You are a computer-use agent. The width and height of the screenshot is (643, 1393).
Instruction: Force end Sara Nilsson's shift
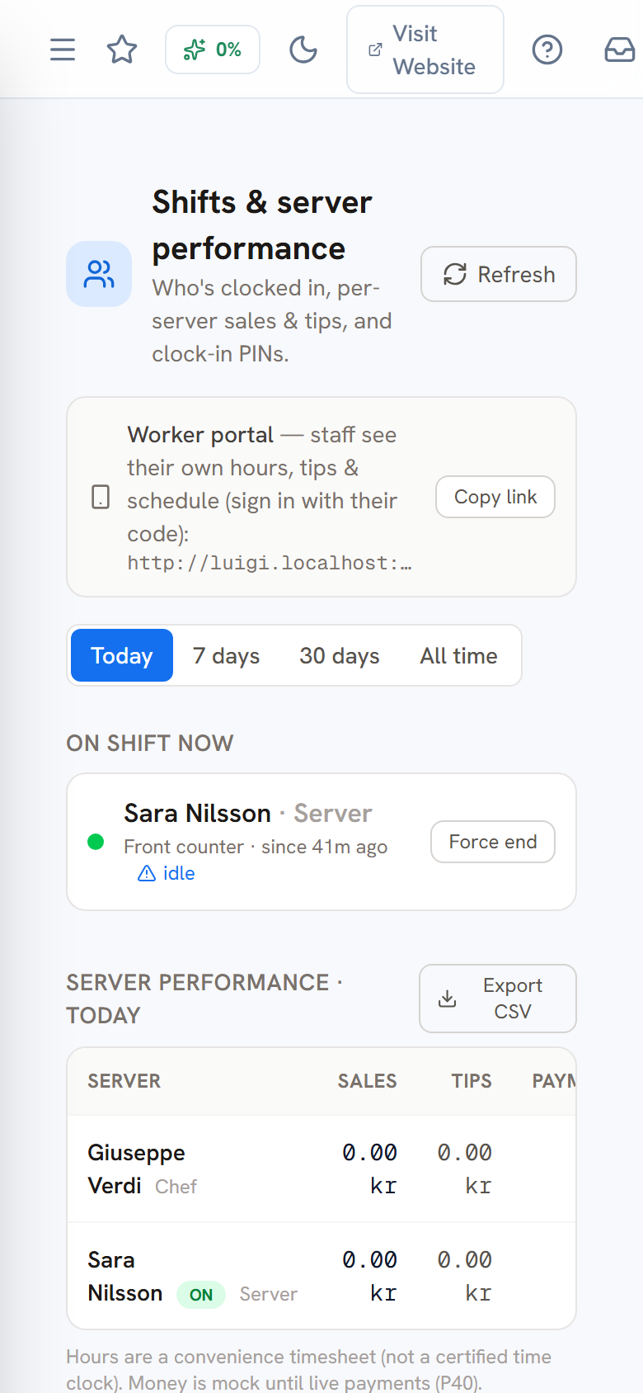point(493,842)
